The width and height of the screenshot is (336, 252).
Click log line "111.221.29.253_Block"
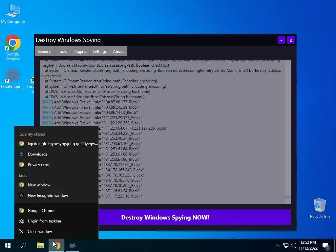tap(92, 123)
